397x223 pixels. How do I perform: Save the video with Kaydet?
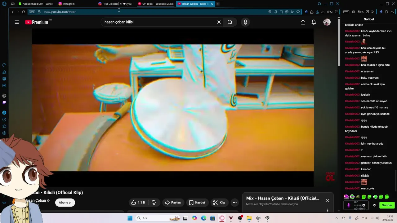tap(197, 203)
